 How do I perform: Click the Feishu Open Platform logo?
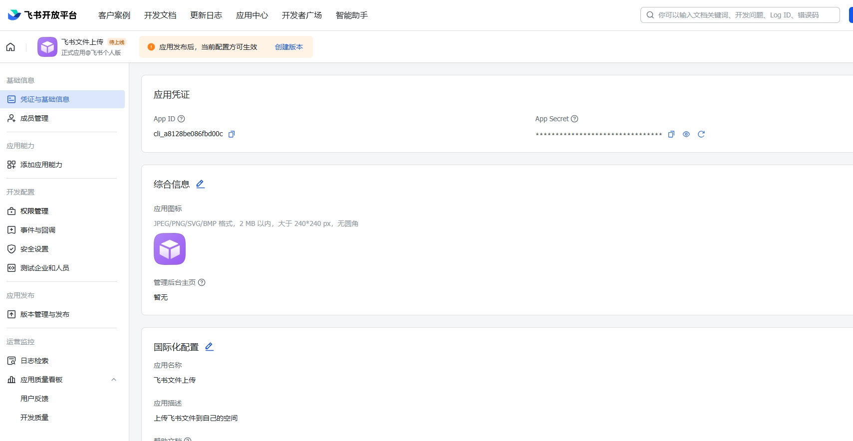point(42,15)
